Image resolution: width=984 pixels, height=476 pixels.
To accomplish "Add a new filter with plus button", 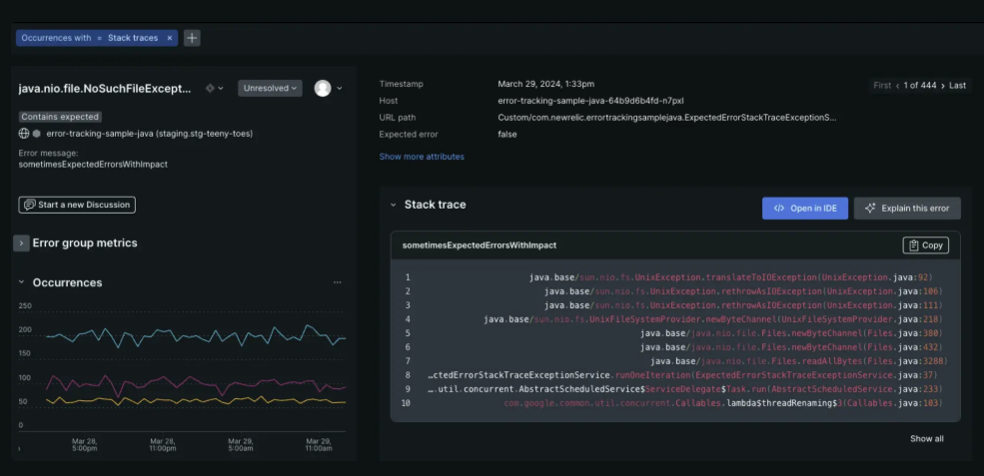I will coord(192,38).
